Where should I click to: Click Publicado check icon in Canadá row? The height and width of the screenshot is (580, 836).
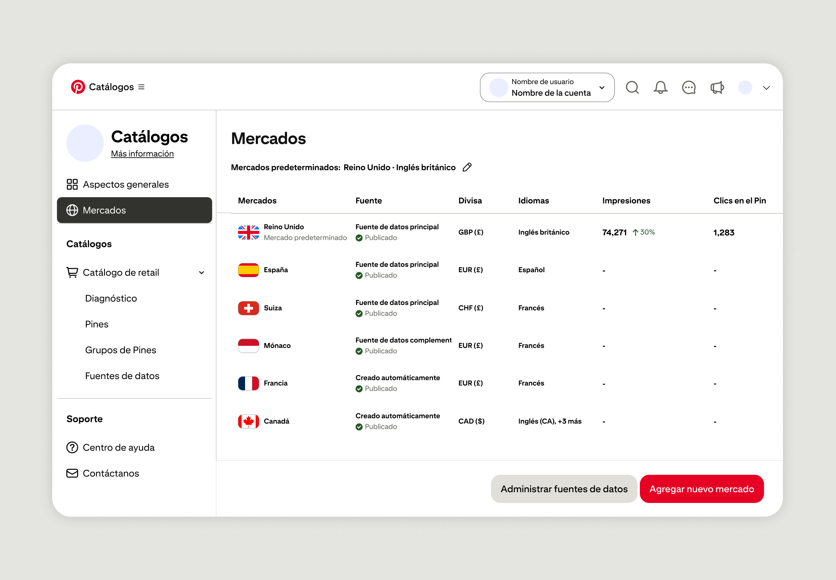click(359, 427)
